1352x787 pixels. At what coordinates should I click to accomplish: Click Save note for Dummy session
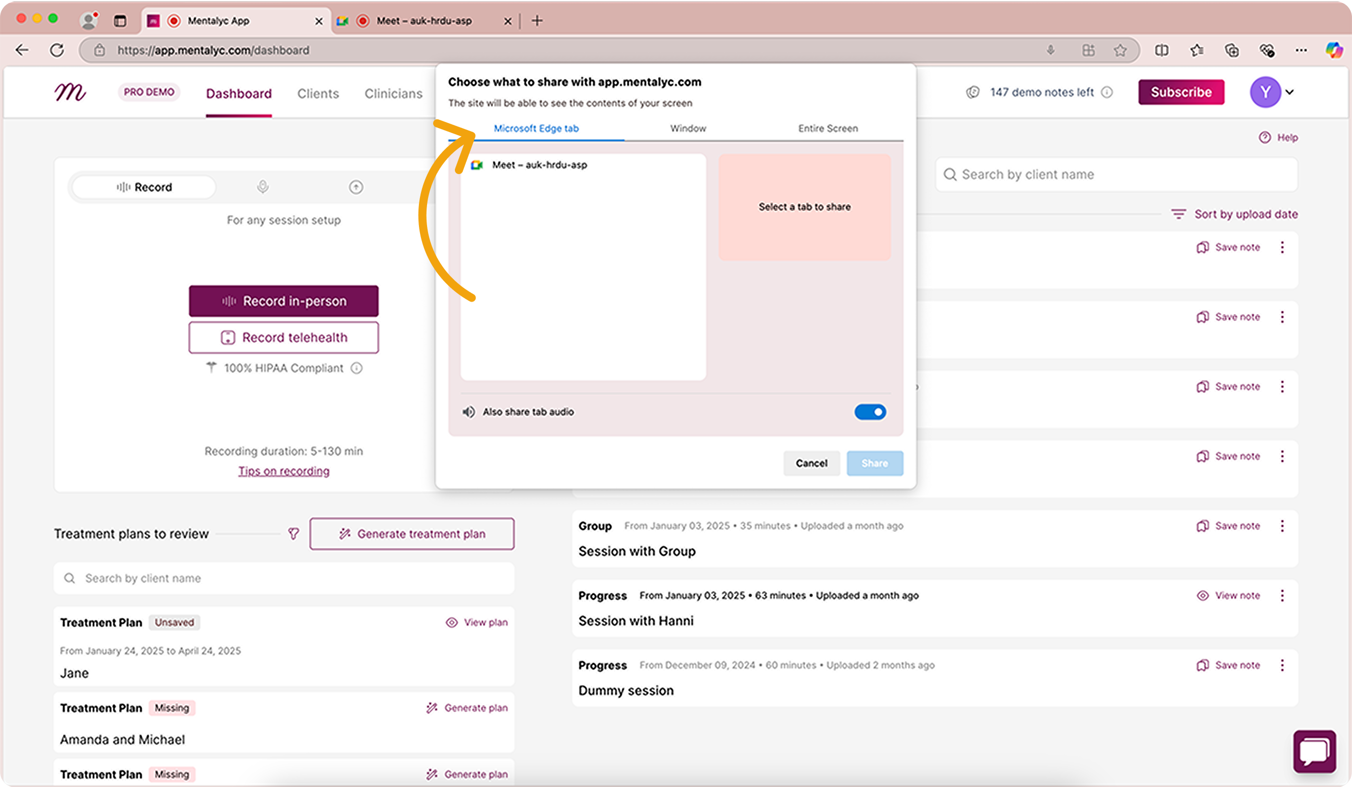click(1229, 665)
